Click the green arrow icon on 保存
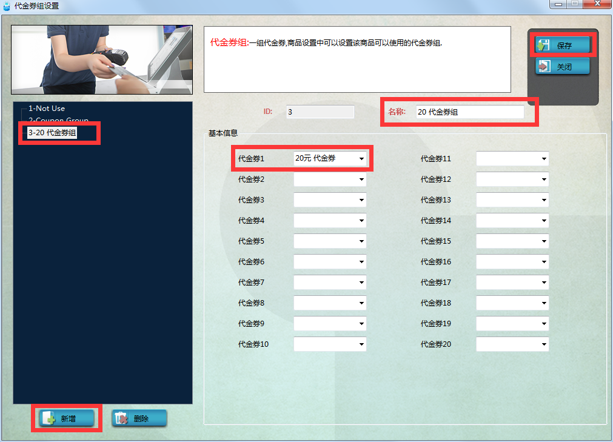This screenshot has height=442, width=613. click(543, 45)
